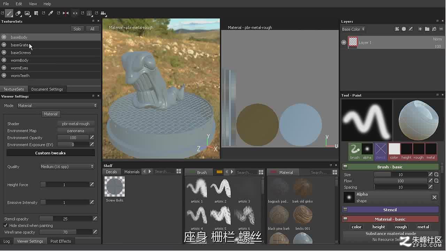Select the Projection tool in the toolbar
The height and width of the screenshot is (251, 446).
(27, 13)
